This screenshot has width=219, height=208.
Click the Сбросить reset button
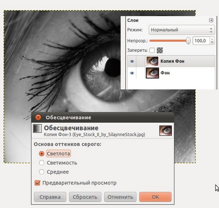85,197
